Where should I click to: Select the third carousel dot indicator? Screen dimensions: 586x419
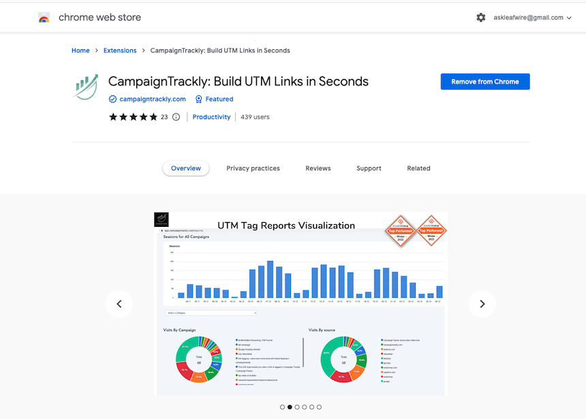[297, 407]
